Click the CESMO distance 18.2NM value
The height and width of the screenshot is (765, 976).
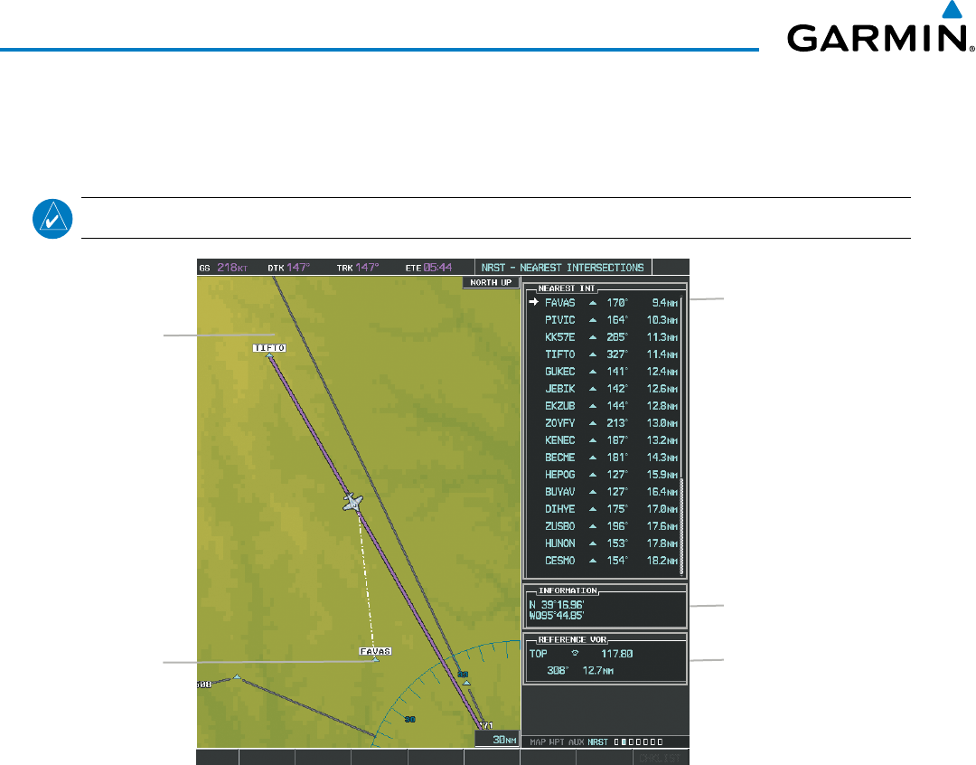(662, 561)
